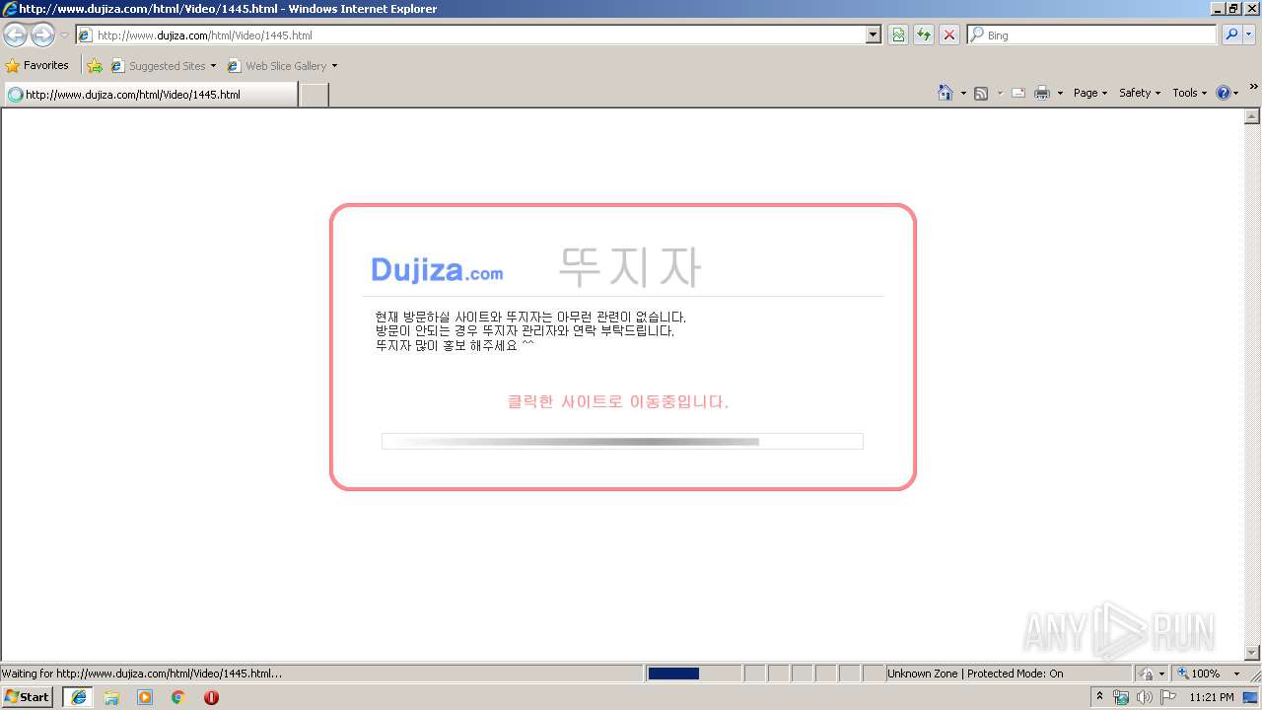Viewport: 1262px width, 710px height.
Task: Select the dujiza.com Video/1445.html tab
Action: pyautogui.click(x=150, y=95)
